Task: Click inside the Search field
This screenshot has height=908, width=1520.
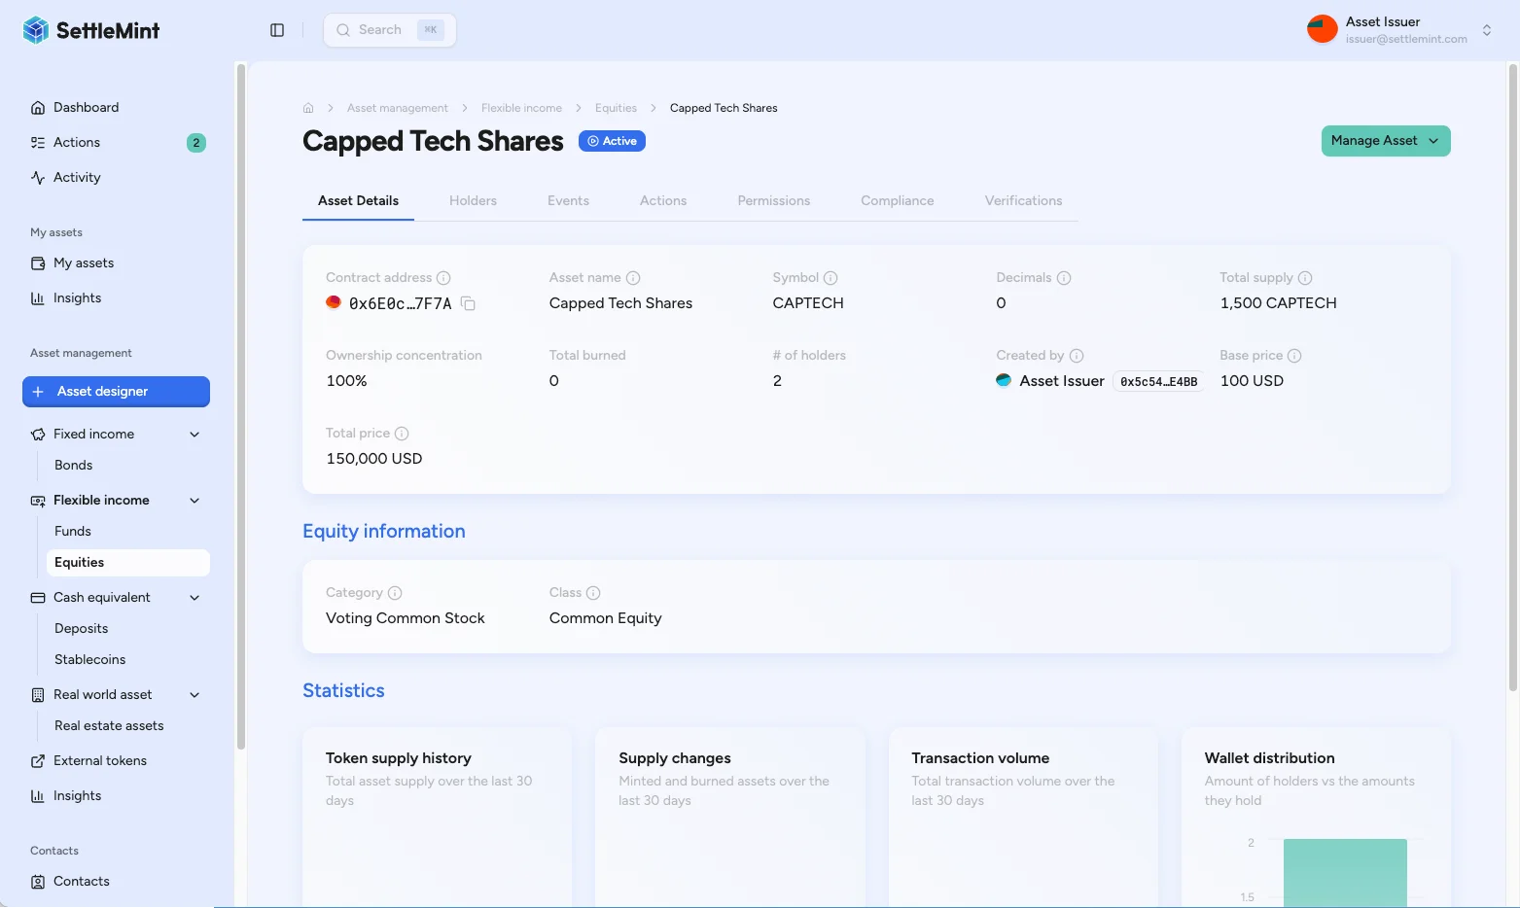Action: 387,29
